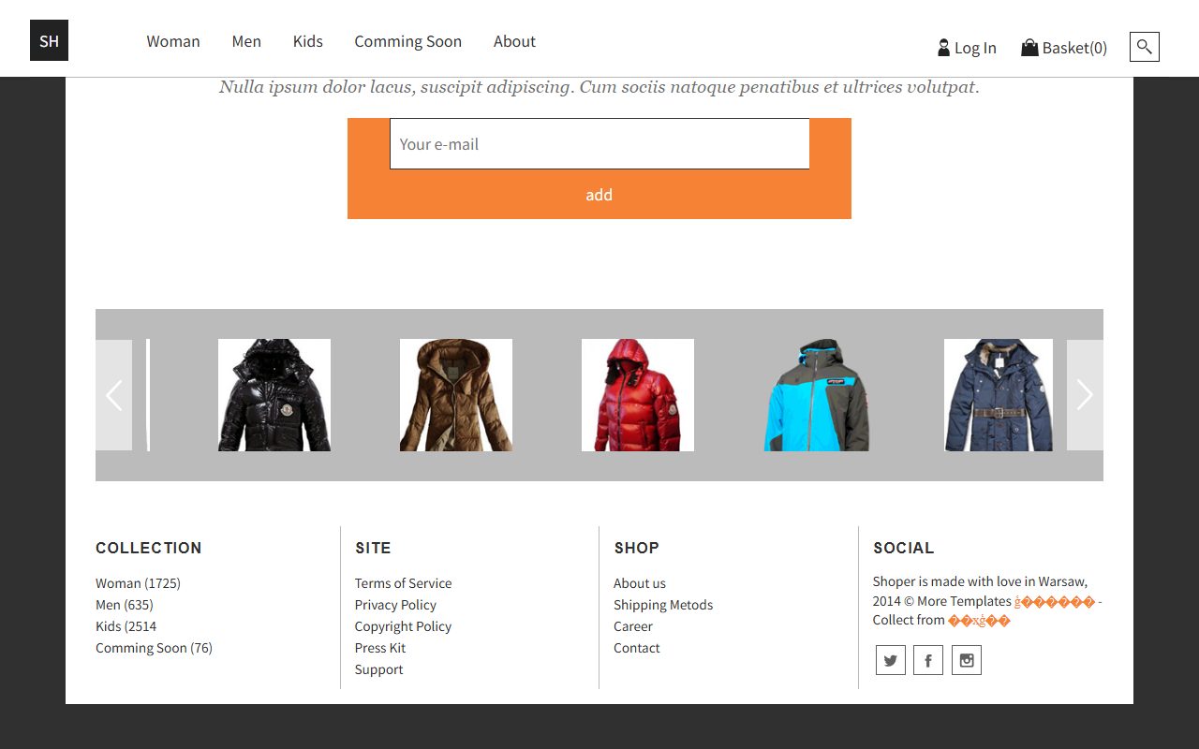Open Copyright Policy link

coord(403,626)
